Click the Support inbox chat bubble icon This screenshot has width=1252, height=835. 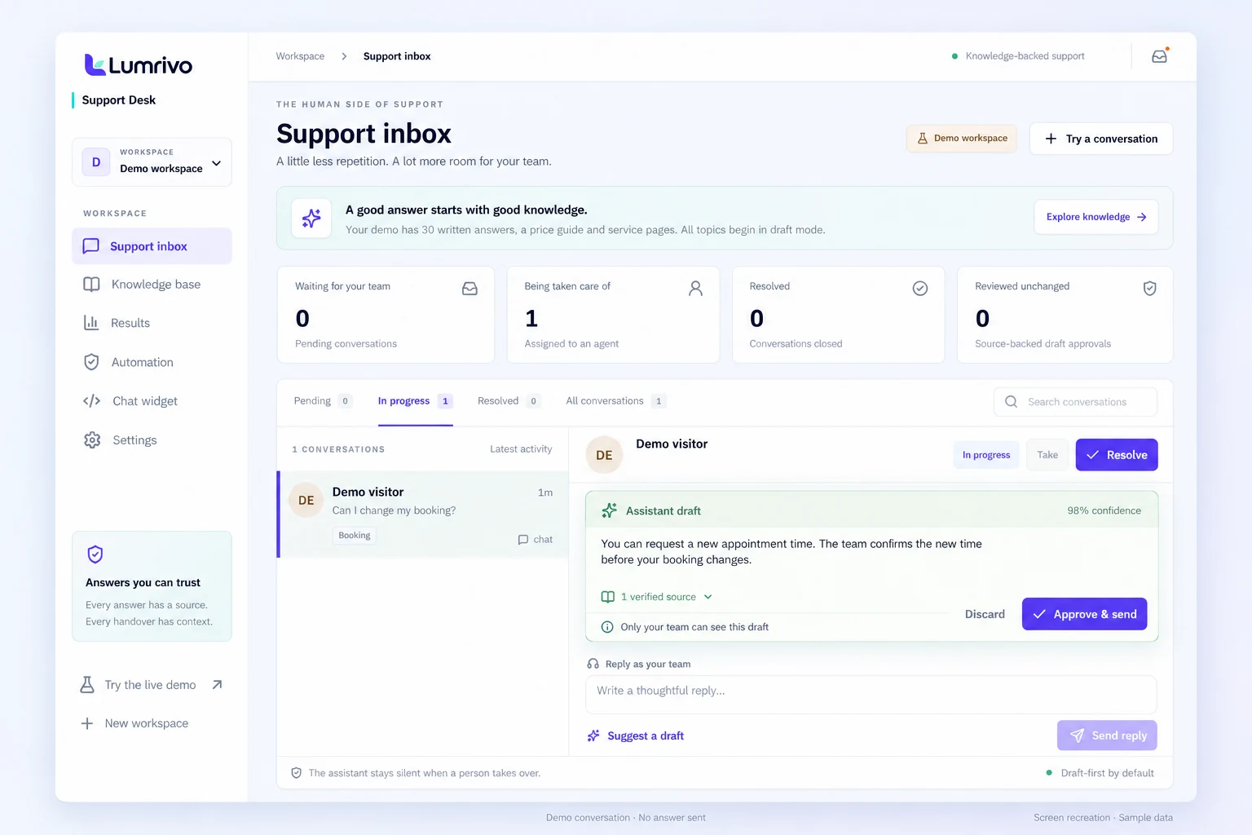pos(91,246)
